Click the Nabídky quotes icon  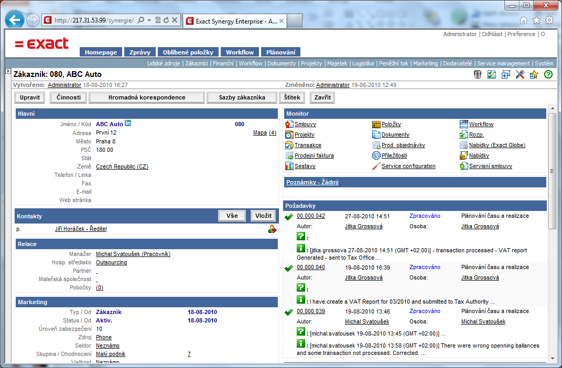coord(464,155)
